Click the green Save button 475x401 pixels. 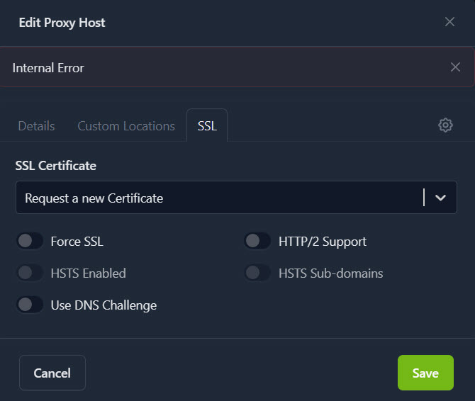425,373
